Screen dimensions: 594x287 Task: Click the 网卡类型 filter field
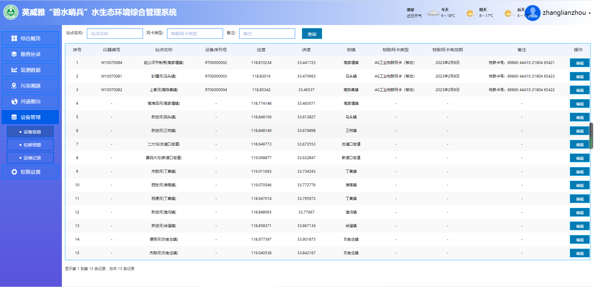coord(195,34)
